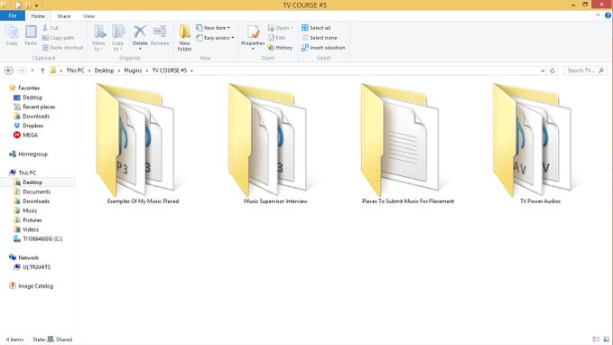Open file History
The height and width of the screenshot is (345, 613).
click(x=280, y=47)
